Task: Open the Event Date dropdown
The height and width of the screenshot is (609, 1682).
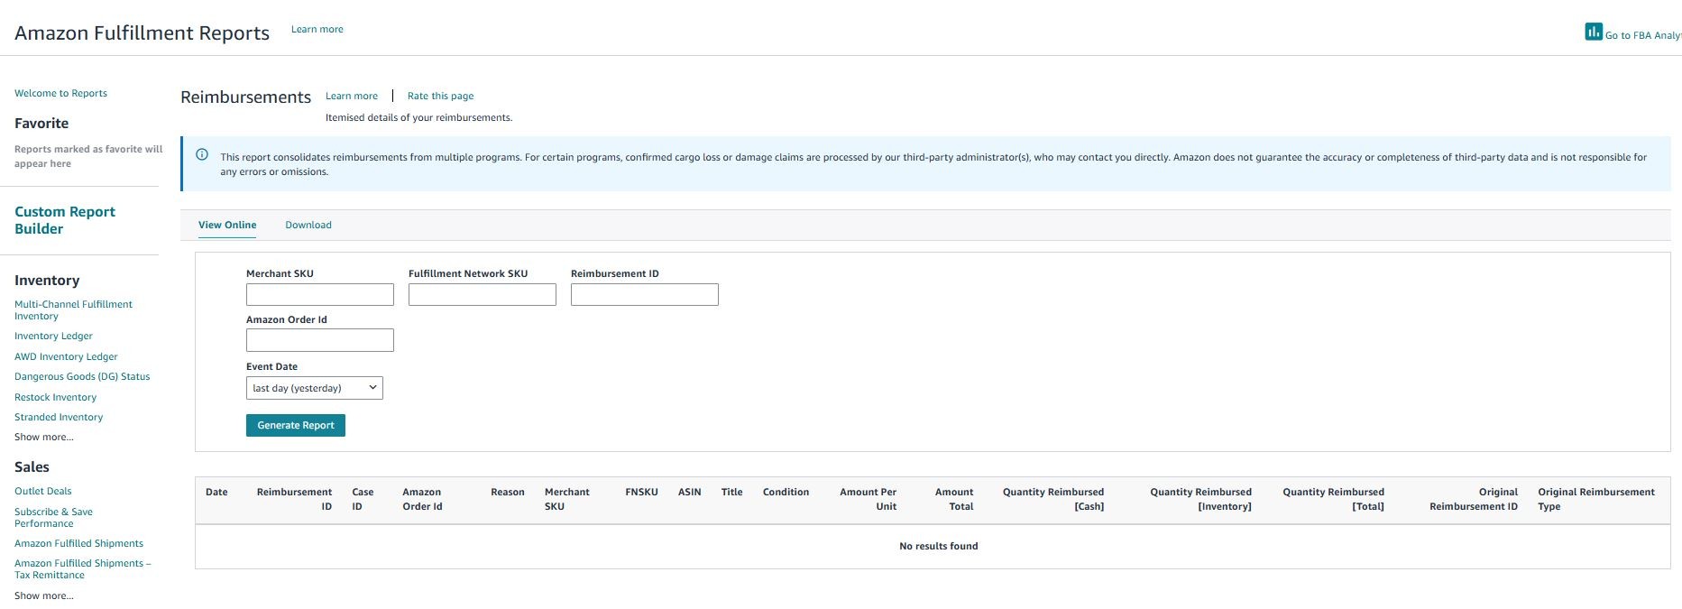Action: 315,388
